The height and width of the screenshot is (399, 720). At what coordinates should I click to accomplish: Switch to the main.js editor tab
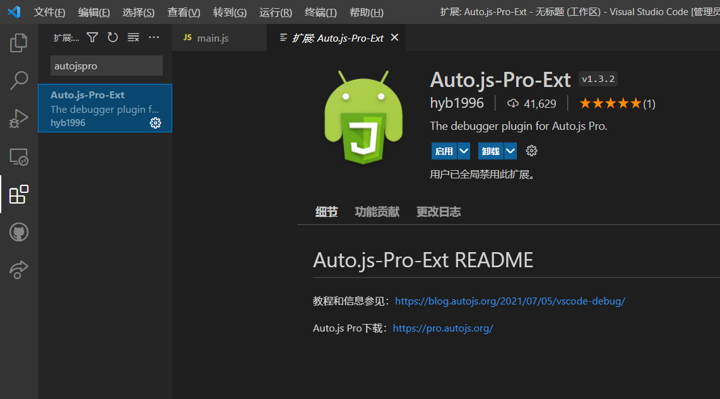click(x=220, y=38)
